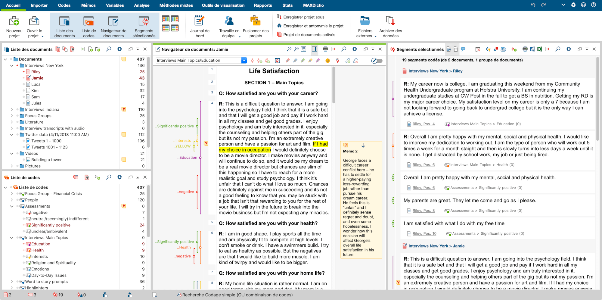The width and height of the screenshot is (602, 300).
Task: Add a new code in Liste des codes
Action: 98,177
